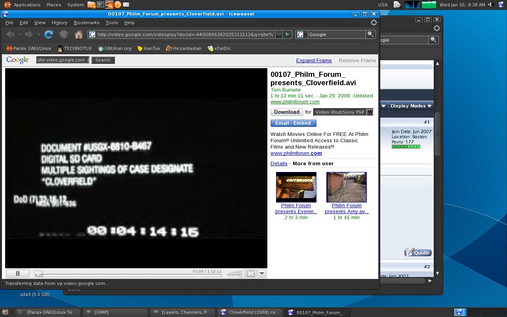The height and width of the screenshot is (317, 507).
Task: Toggle fullscreen video mode
Action: (x=251, y=273)
